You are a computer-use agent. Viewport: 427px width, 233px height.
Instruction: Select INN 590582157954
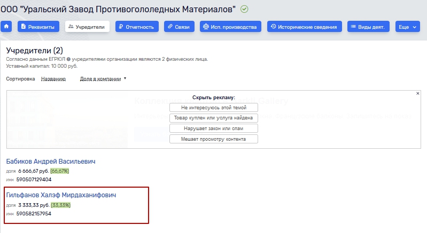click(34, 213)
